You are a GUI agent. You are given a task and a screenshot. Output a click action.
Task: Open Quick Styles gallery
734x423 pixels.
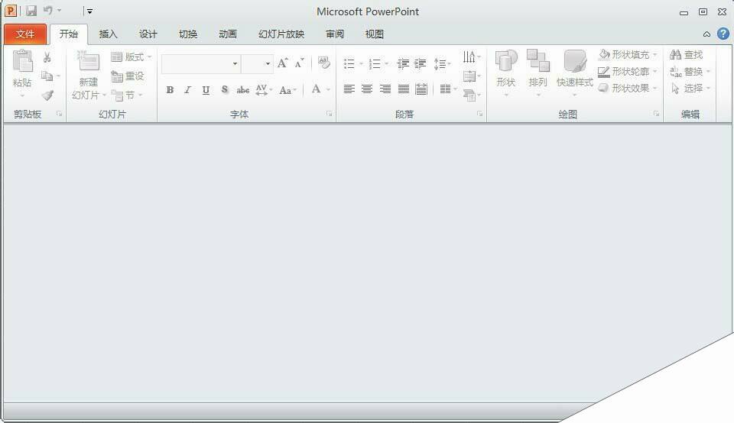574,73
